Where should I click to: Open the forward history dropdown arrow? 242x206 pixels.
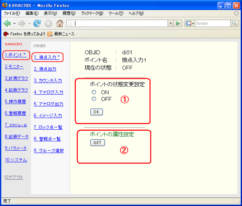29,24
